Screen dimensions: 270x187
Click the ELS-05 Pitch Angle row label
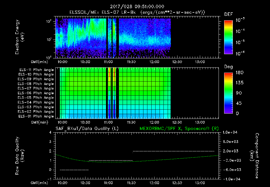pos(36,98)
